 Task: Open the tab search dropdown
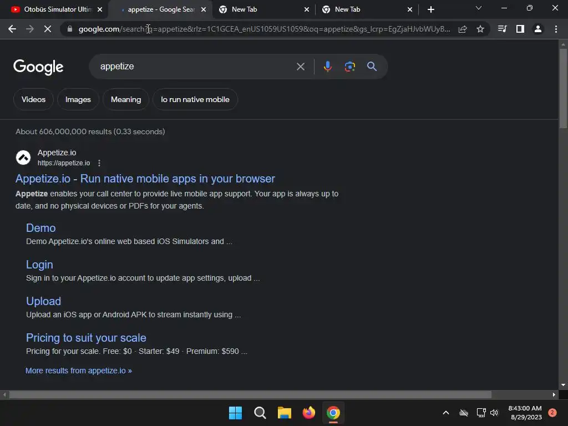479,8
